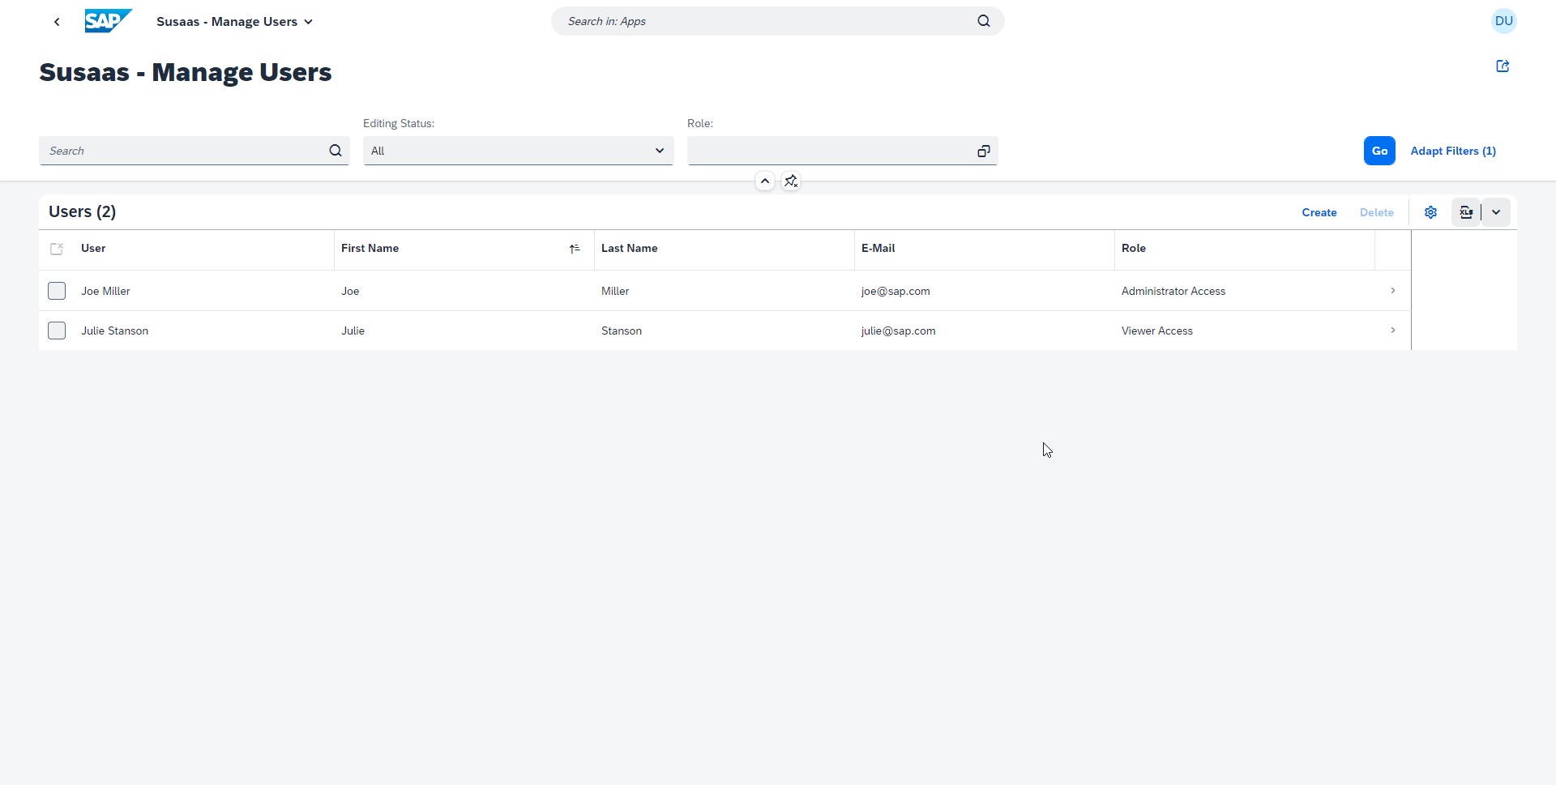Click the Go button

(1379, 151)
